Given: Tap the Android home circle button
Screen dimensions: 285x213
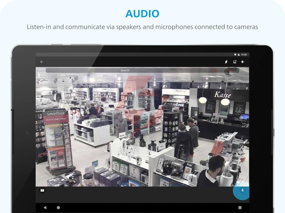Looking at the screenshot, I should 59,208.
